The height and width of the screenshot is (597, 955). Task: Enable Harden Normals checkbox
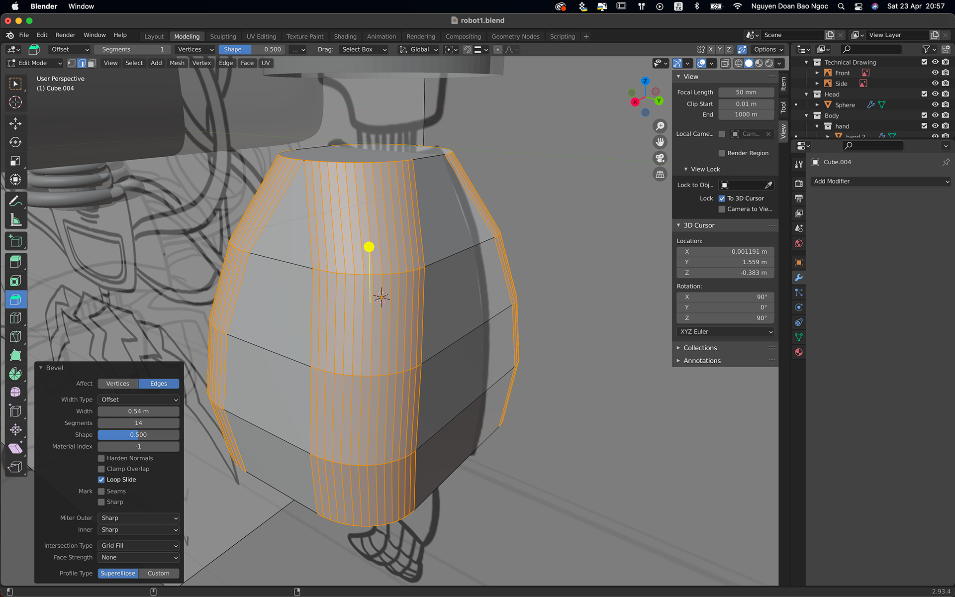click(x=101, y=458)
